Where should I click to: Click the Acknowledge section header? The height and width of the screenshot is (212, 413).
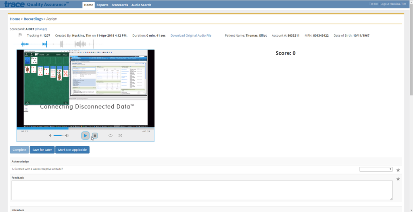point(20,162)
